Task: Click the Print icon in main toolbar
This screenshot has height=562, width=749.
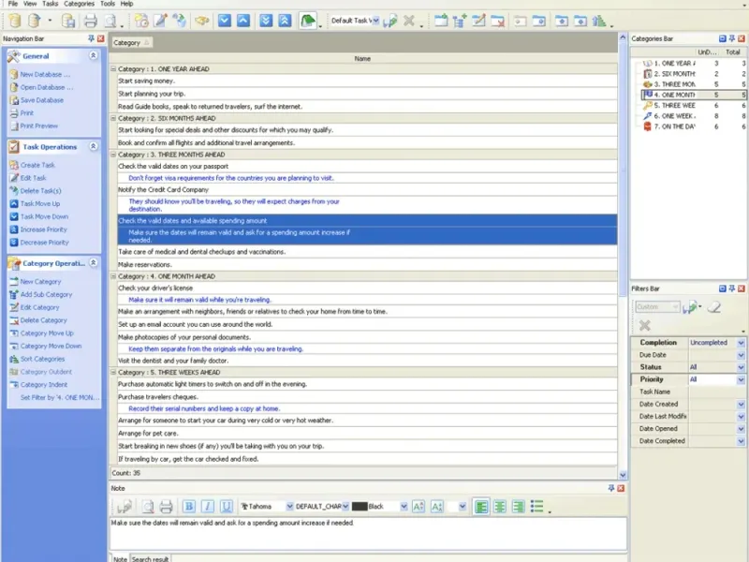Action: tap(90, 21)
